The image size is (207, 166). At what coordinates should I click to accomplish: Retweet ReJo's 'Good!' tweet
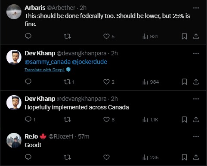(67, 157)
